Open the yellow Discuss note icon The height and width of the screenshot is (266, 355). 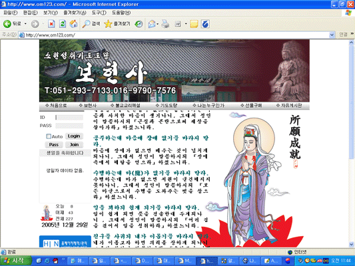tap(194, 24)
